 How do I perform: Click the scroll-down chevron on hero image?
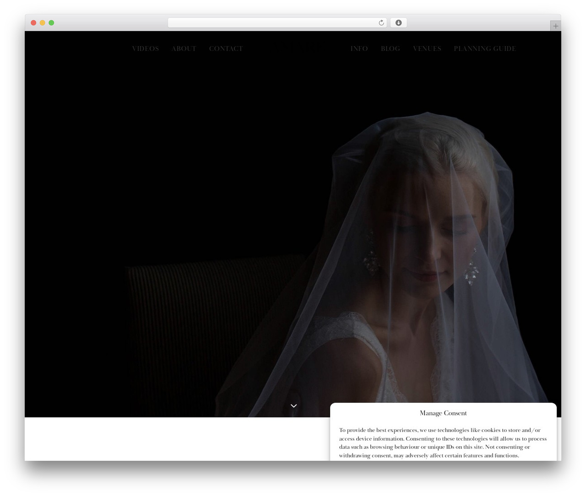293,406
